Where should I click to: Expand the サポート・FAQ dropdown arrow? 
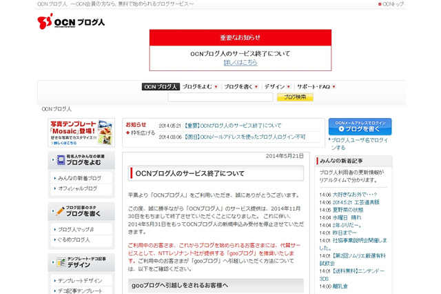[334, 87]
